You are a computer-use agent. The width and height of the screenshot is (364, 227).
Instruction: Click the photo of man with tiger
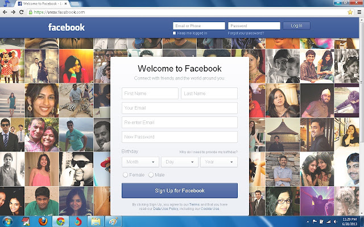pyautogui.click(x=76, y=100)
